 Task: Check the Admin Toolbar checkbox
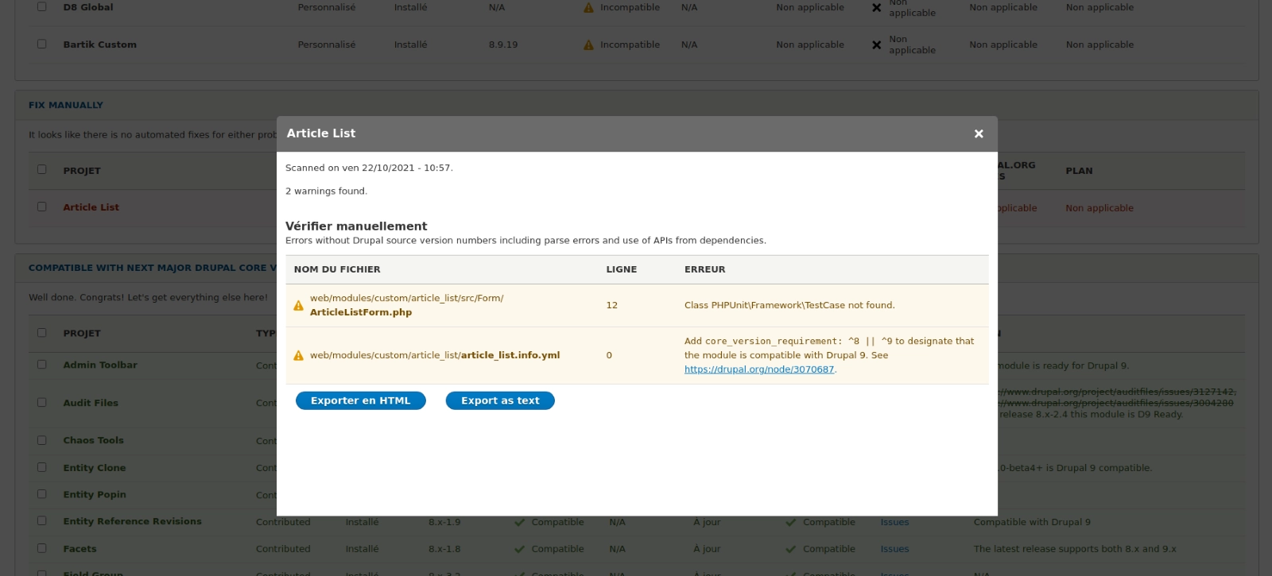point(42,364)
